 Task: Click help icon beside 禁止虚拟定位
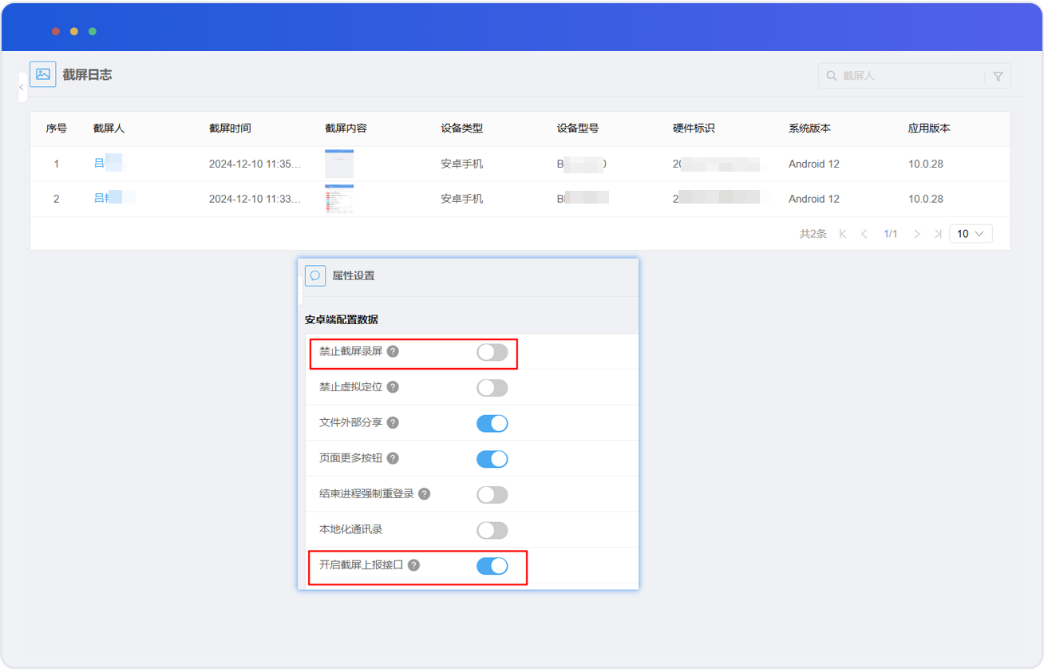(393, 387)
